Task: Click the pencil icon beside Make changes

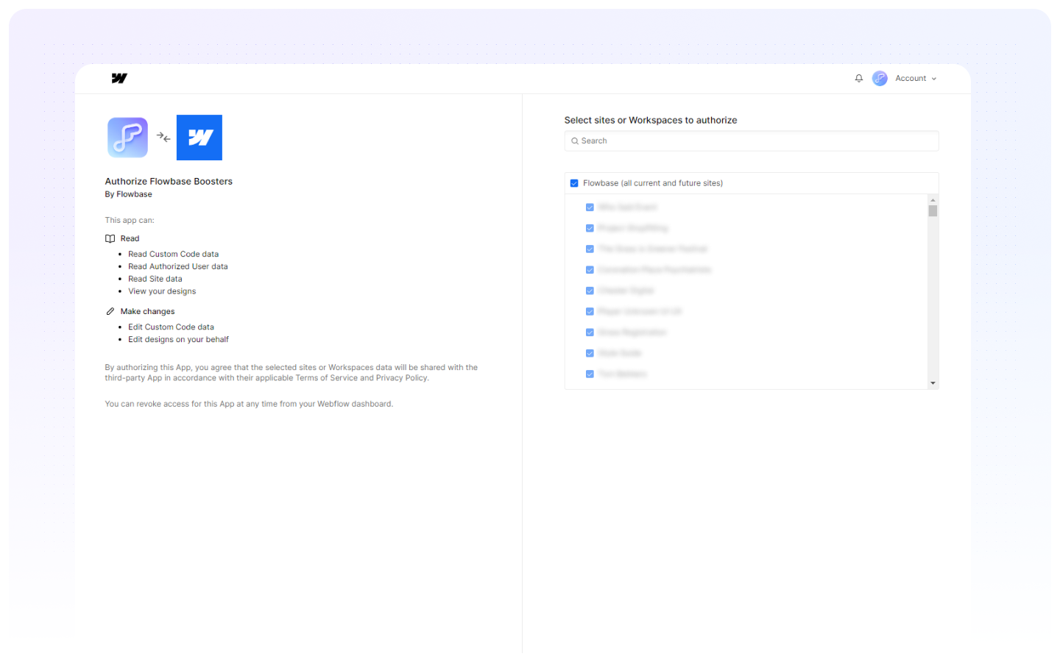Action: 110,311
